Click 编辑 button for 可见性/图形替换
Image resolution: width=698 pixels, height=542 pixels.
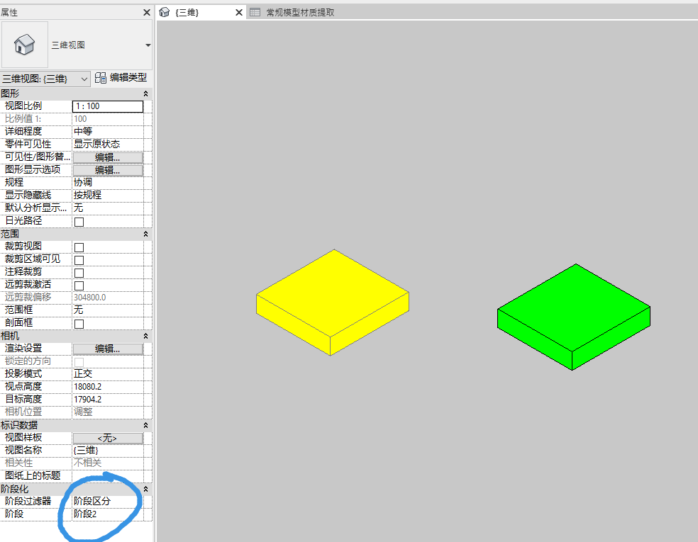click(108, 157)
